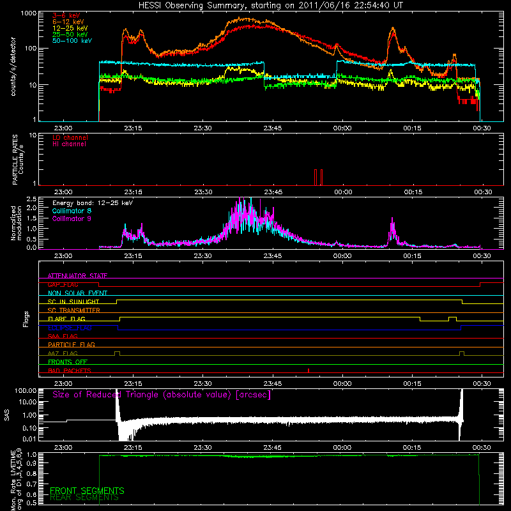
Task: Click the Flags vertical axis label
Action: click(x=26, y=319)
